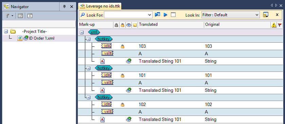The image size is (285, 124).
Task: Click the yellow note column header icon
Action: 135,25
